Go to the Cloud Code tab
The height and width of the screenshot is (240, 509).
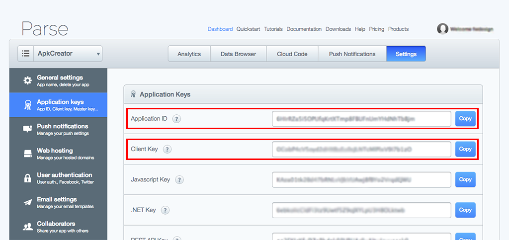tap(292, 54)
